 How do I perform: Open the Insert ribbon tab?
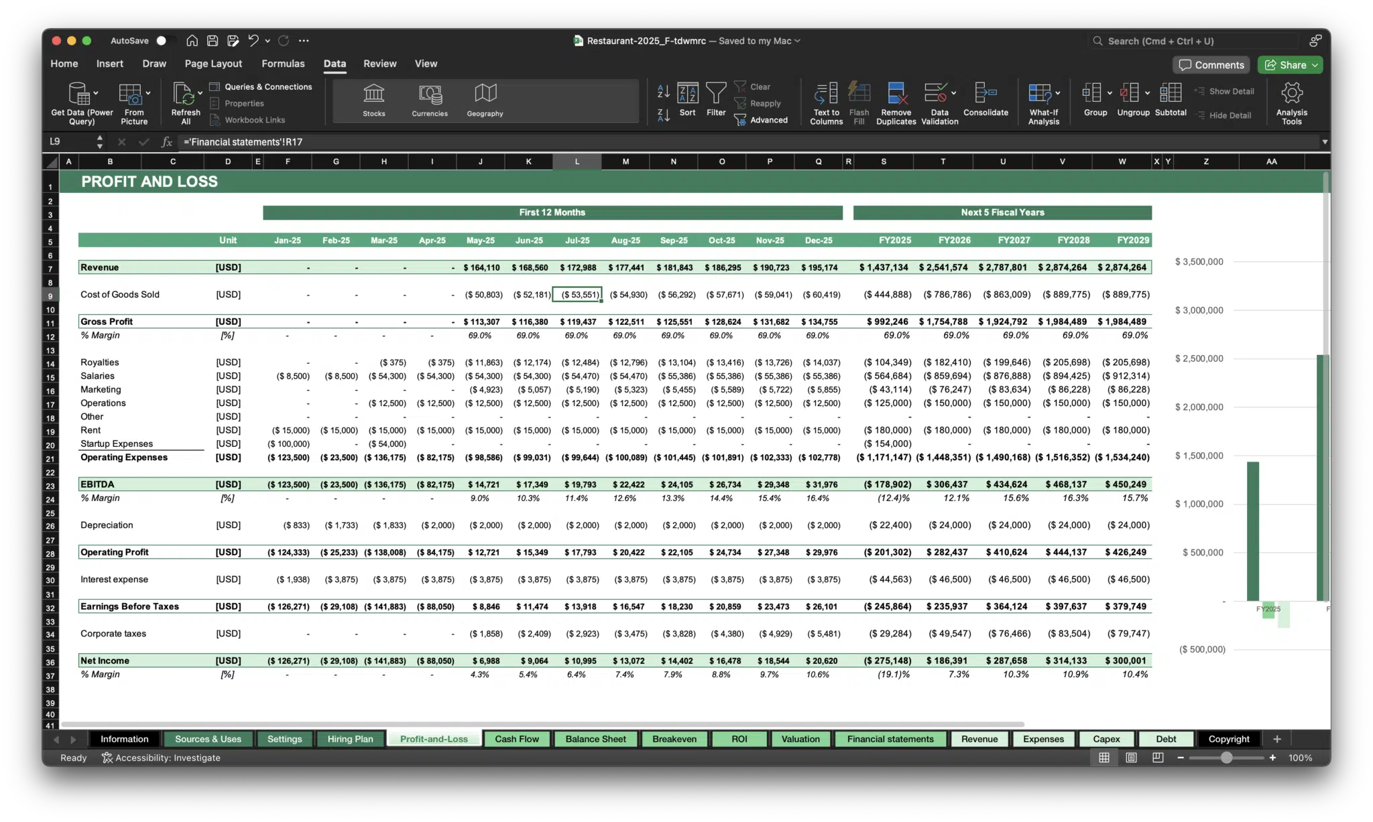point(110,64)
